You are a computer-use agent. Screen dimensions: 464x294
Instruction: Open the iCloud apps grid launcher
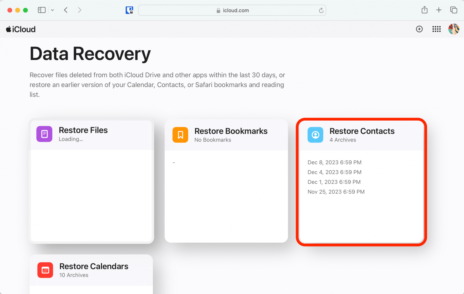click(x=436, y=29)
